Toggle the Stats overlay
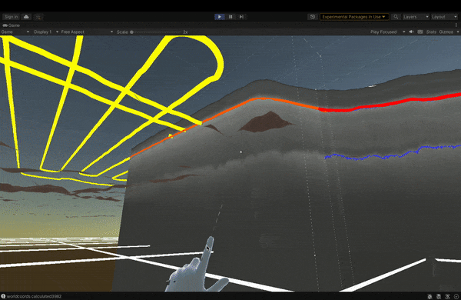461x300 pixels. pyautogui.click(x=431, y=32)
